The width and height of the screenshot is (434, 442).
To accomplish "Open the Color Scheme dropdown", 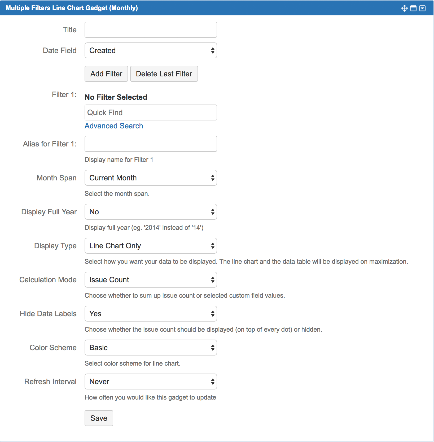I will coord(151,348).
